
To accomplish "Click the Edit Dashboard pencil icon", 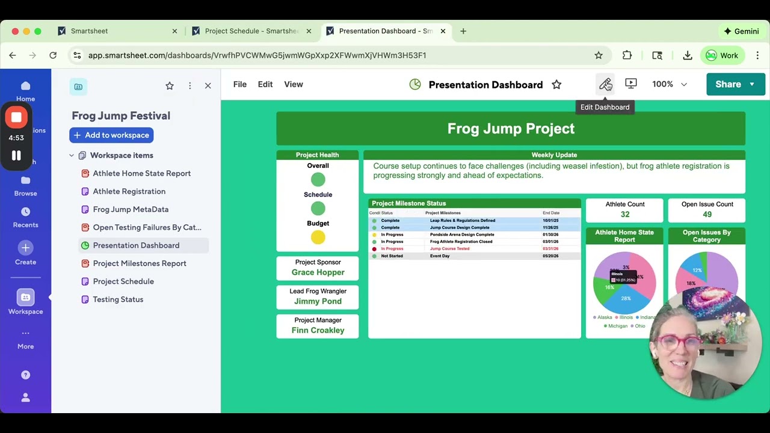I will tap(605, 84).
